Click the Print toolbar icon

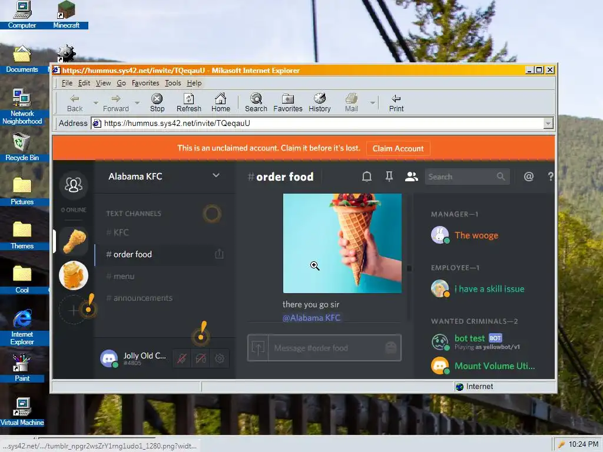click(396, 103)
